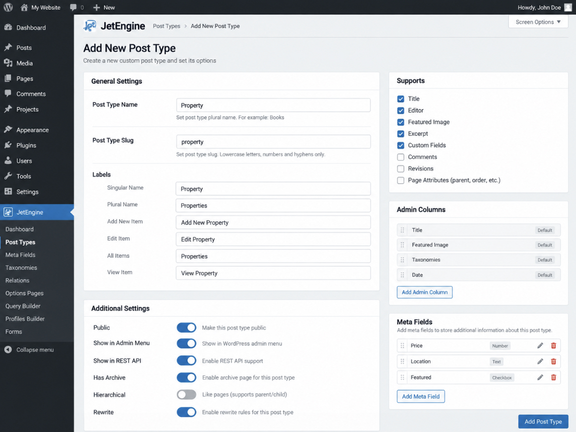The height and width of the screenshot is (432, 576).
Task: Click the My Website admin bar link
Action: click(x=46, y=8)
